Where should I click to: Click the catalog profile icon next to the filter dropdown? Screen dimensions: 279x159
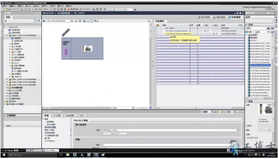point(272,32)
